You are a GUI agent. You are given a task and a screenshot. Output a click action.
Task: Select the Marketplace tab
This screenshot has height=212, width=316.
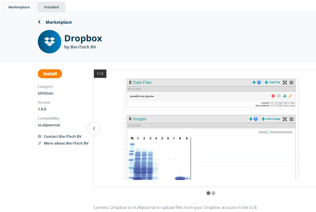(19, 7)
